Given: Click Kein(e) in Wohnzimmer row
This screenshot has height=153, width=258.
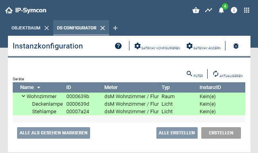Looking at the screenshot, I should tap(208, 96).
